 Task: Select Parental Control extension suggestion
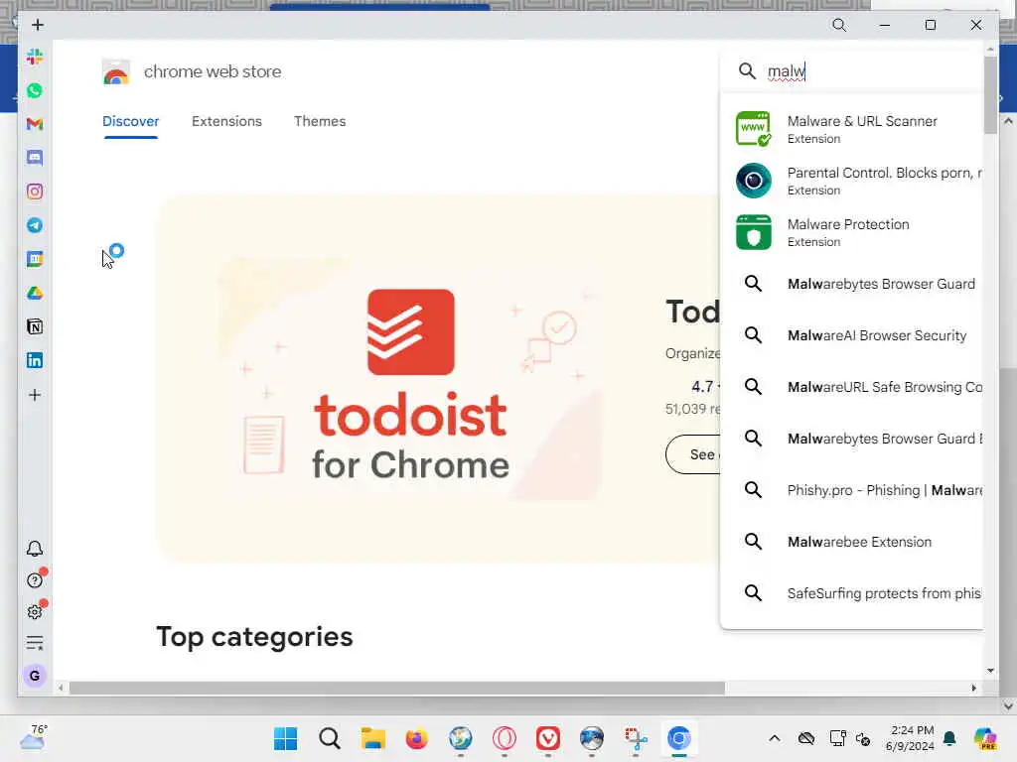(851, 181)
